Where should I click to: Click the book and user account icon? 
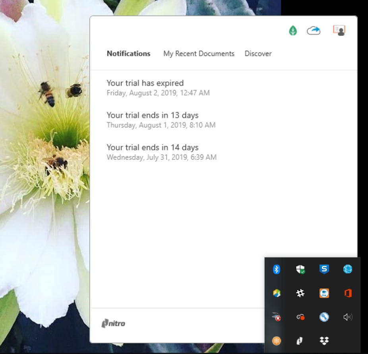point(339,31)
